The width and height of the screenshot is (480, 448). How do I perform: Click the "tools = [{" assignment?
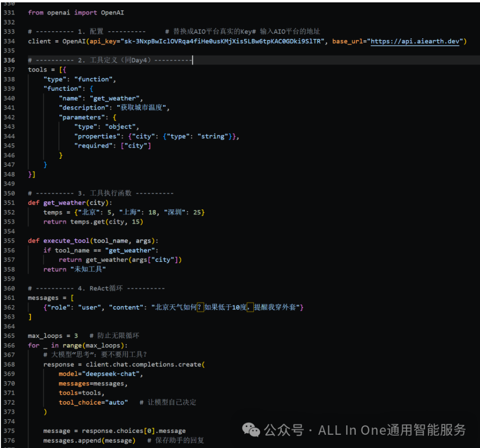pos(47,70)
